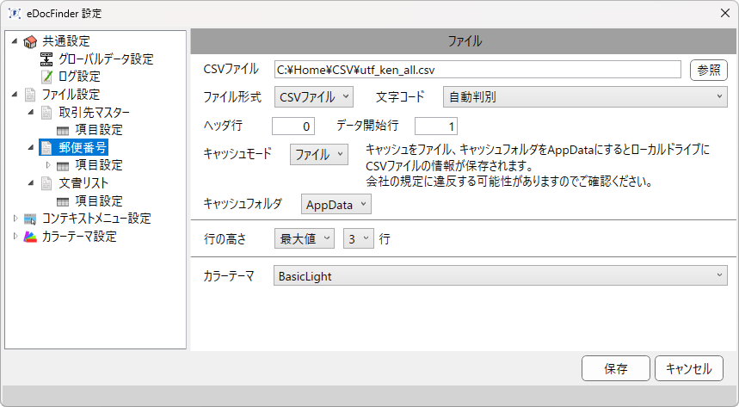Click the 保存 button
This screenshot has width=739, height=407.
point(615,368)
